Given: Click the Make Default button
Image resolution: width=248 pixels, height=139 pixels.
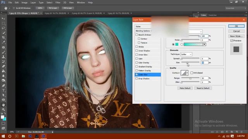Looking at the screenshot, I should tap(185, 88).
